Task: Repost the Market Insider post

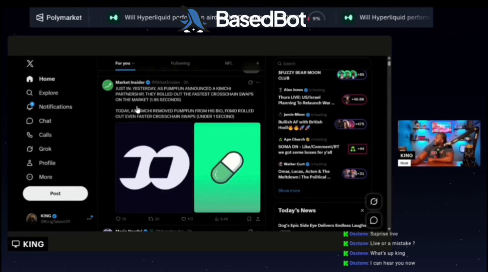Action: coord(151,219)
